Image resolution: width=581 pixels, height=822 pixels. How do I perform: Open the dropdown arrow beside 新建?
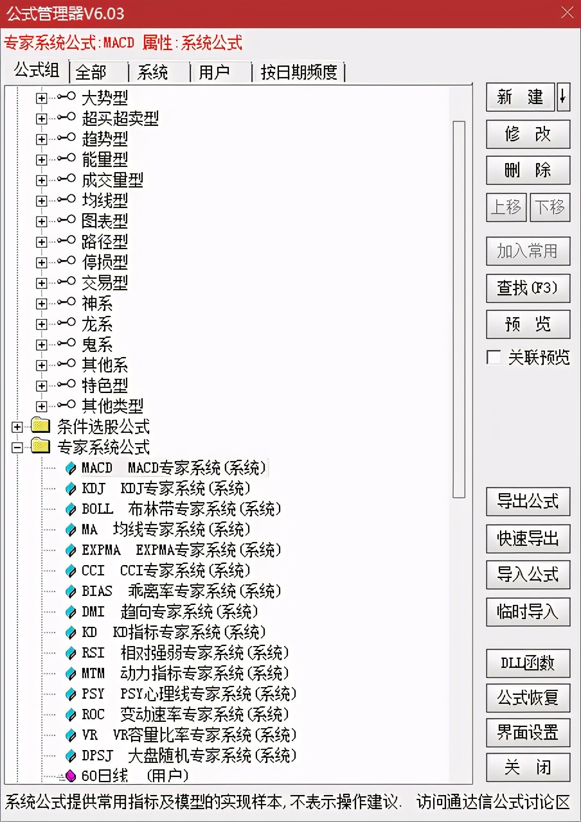(564, 97)
